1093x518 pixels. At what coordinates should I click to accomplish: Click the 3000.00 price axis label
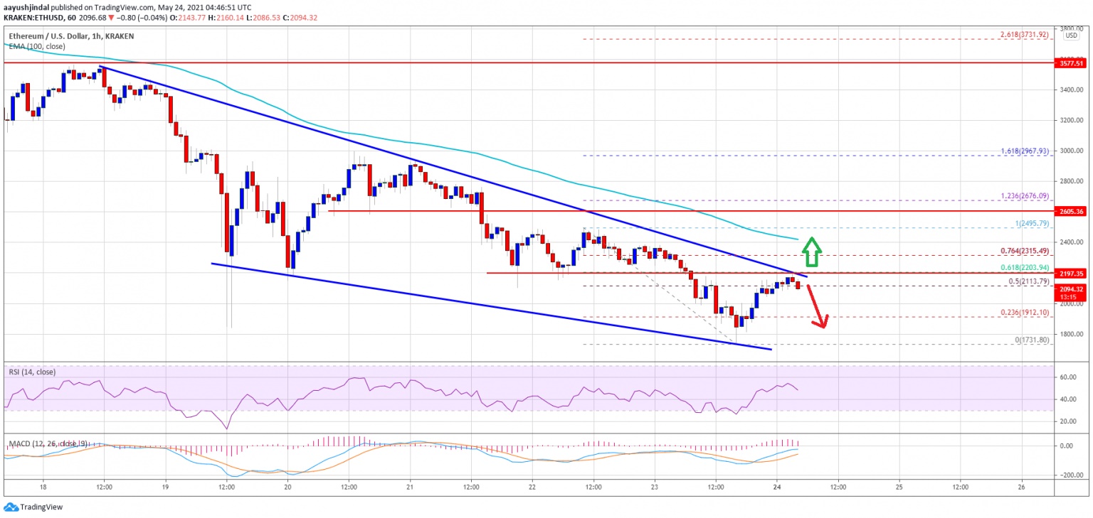[1073, 151]
